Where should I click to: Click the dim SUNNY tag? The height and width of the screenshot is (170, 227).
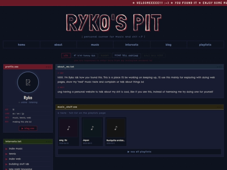tap(105, 55)
